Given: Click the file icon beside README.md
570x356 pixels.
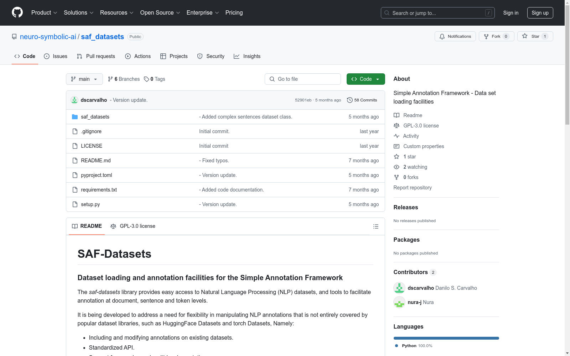Looking at the screenshot, I should (75, 161).
